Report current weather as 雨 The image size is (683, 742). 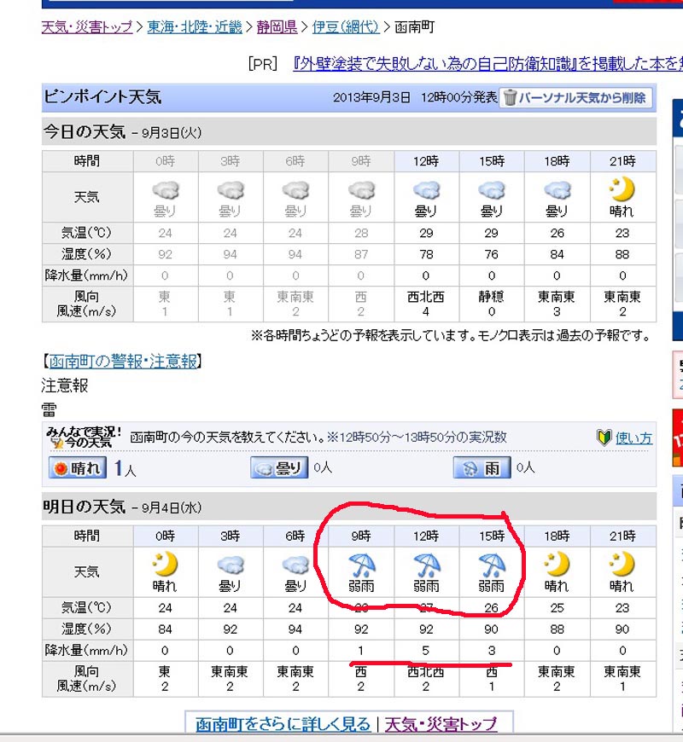pyautogui.click(x=482, y=467)
